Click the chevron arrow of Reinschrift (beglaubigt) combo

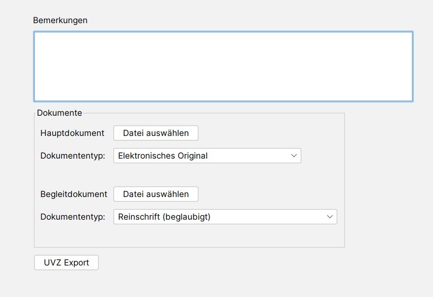click(x=330, y=217)
